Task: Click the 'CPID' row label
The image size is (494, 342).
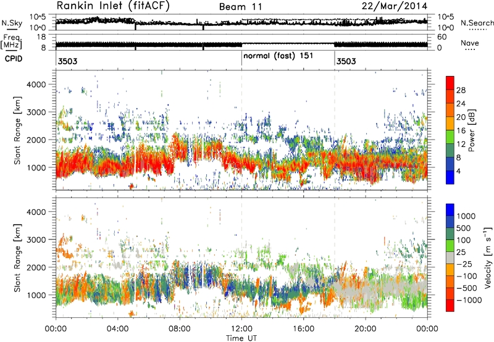Action: (14, 59)
